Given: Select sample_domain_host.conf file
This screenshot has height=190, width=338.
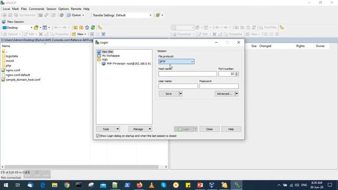Looking at the screenshot, I should click(23, 80).
